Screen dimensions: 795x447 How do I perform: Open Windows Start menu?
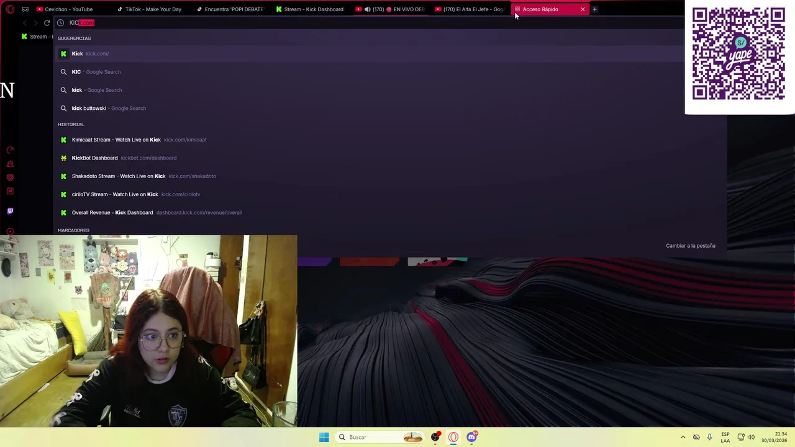(x=324, y=437)
